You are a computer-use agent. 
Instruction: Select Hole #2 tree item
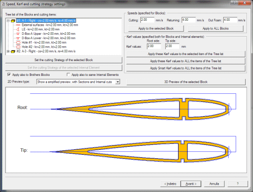44,47
